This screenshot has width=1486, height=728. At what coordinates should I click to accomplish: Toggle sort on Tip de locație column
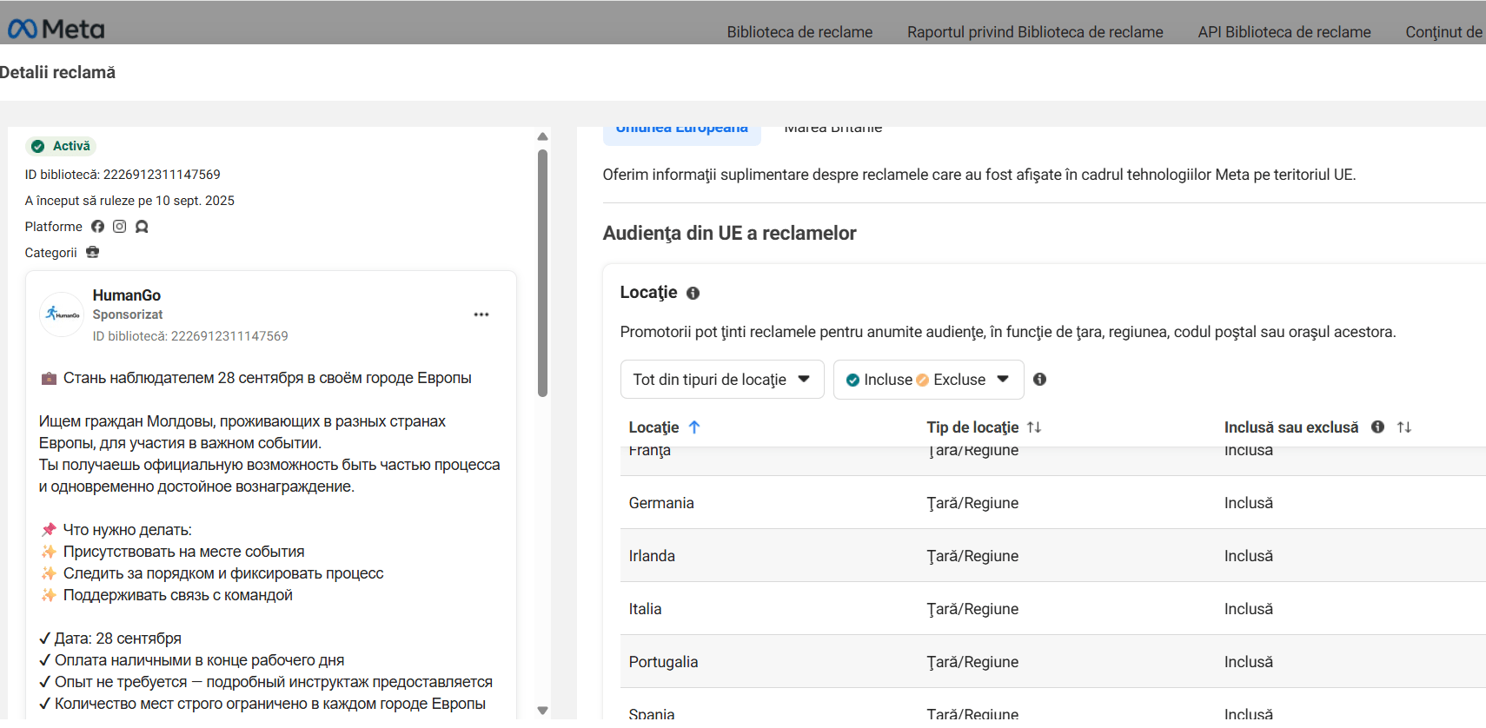click(x=1034, y=427)
